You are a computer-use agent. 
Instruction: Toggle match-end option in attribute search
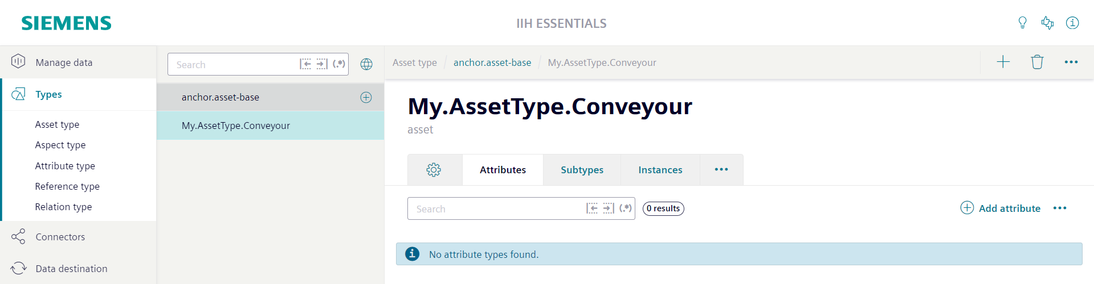pyautogui.click(x=609, y=208)
